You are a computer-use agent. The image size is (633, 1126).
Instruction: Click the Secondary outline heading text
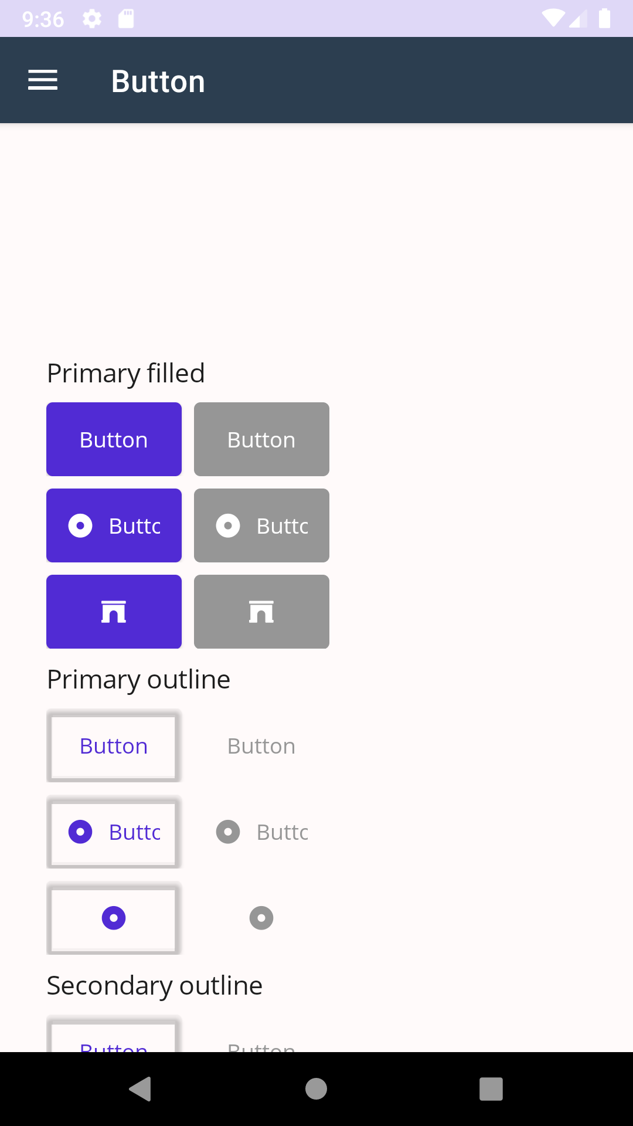(155, 985)
